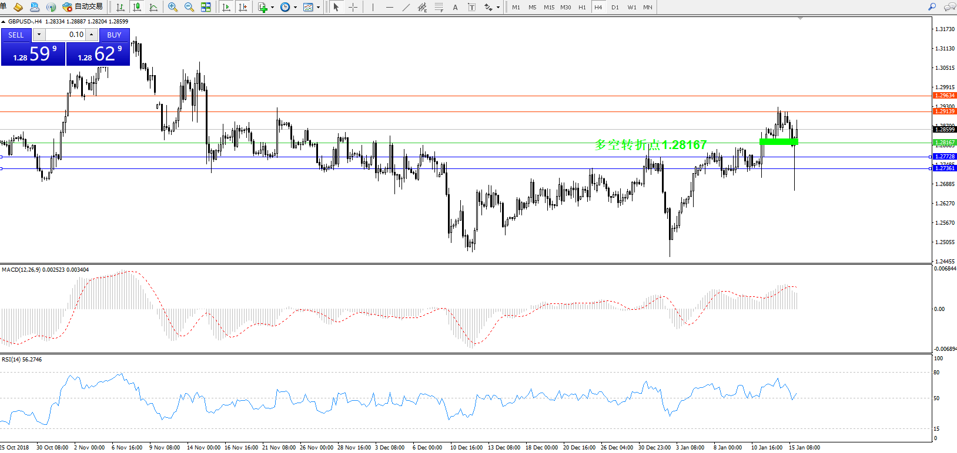
Task: Draw a trendline with the trendline tool
Action: point(406,7)
